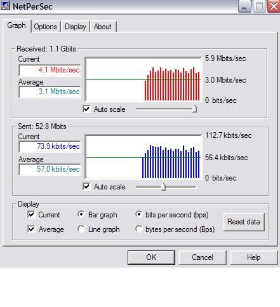280x307 pixels.
Task: Click the 112.7 kbits/sec scale label
Action: [x=229, y=135]
